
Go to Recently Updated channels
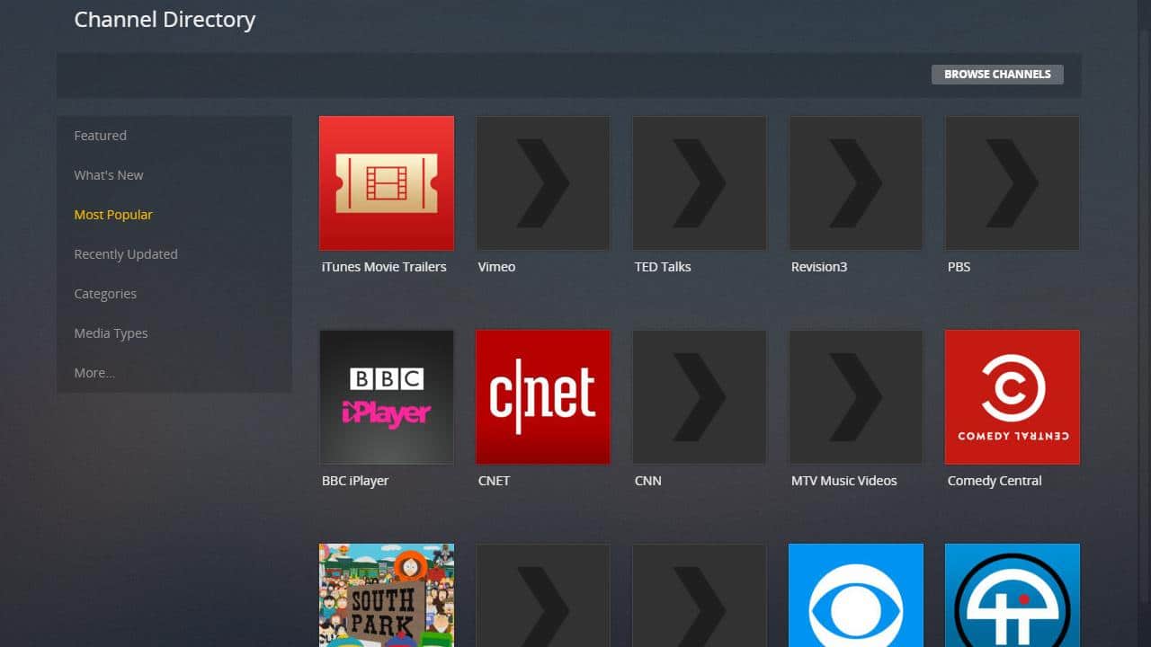[126, 254]
